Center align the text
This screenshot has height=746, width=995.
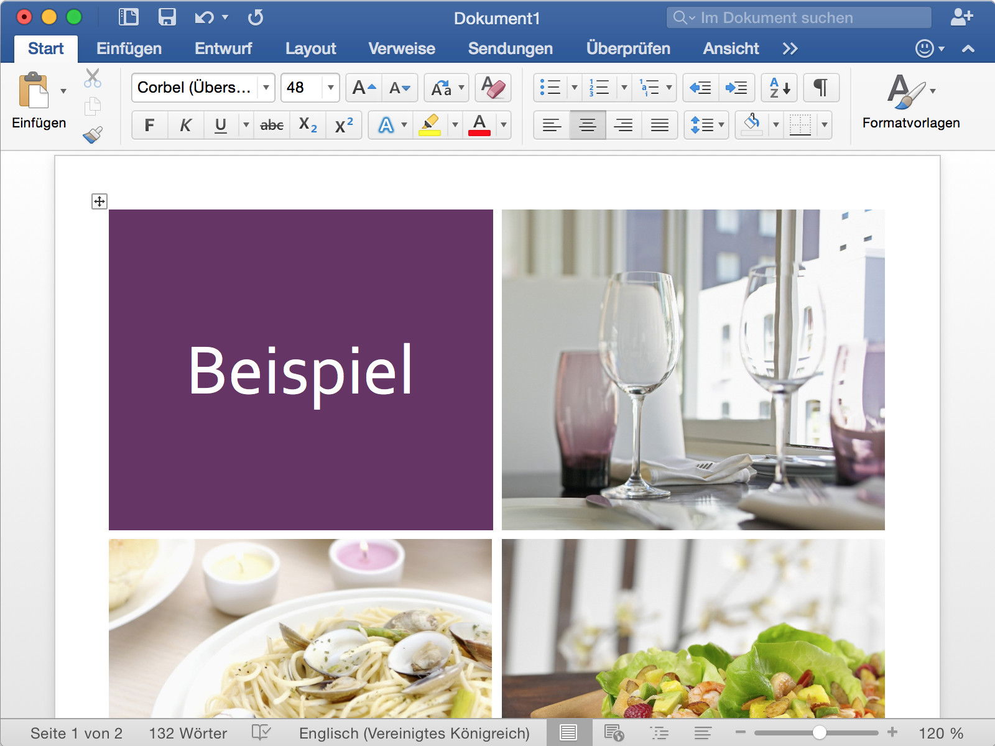point(588,125)
